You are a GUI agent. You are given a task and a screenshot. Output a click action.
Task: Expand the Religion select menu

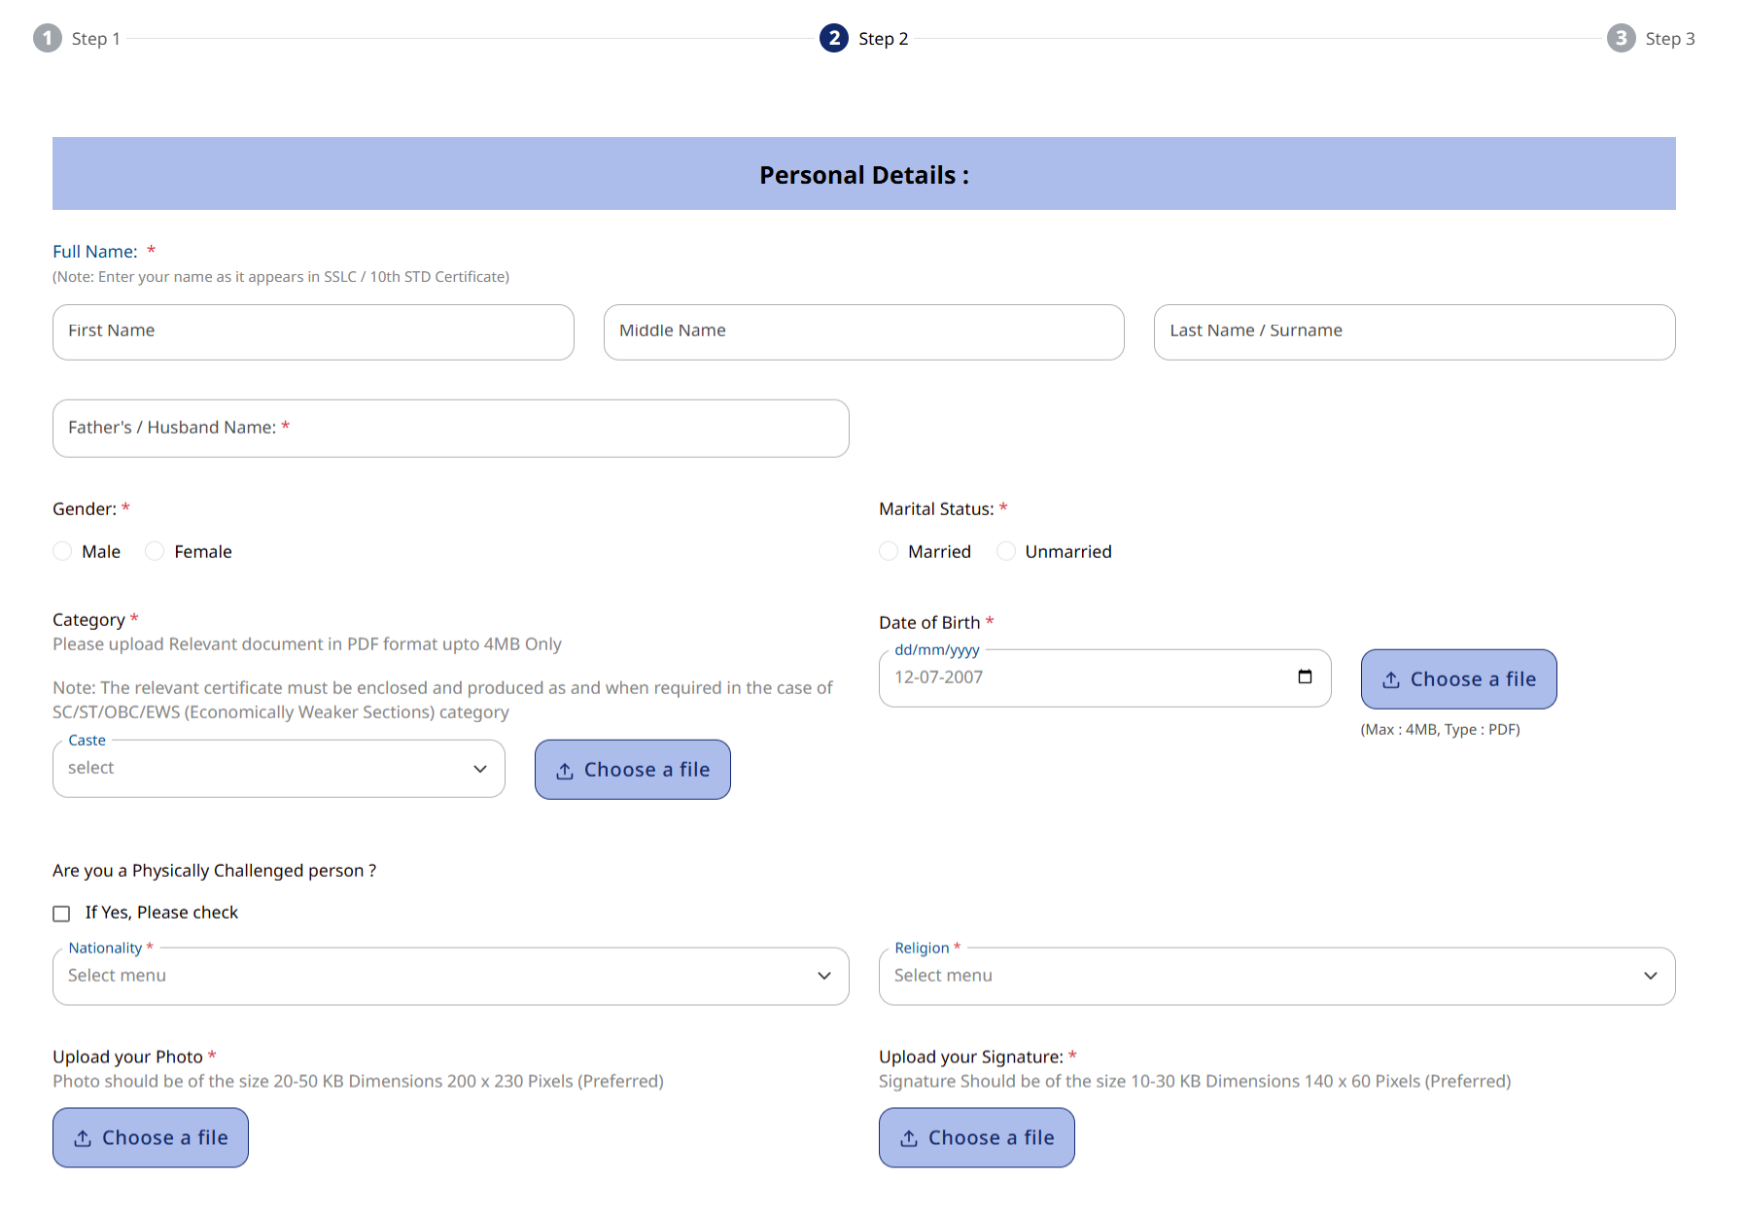point(1275,976)
